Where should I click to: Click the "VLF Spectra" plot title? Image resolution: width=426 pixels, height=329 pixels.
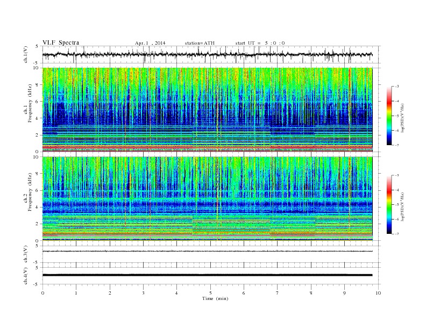(x=61, y=42)
